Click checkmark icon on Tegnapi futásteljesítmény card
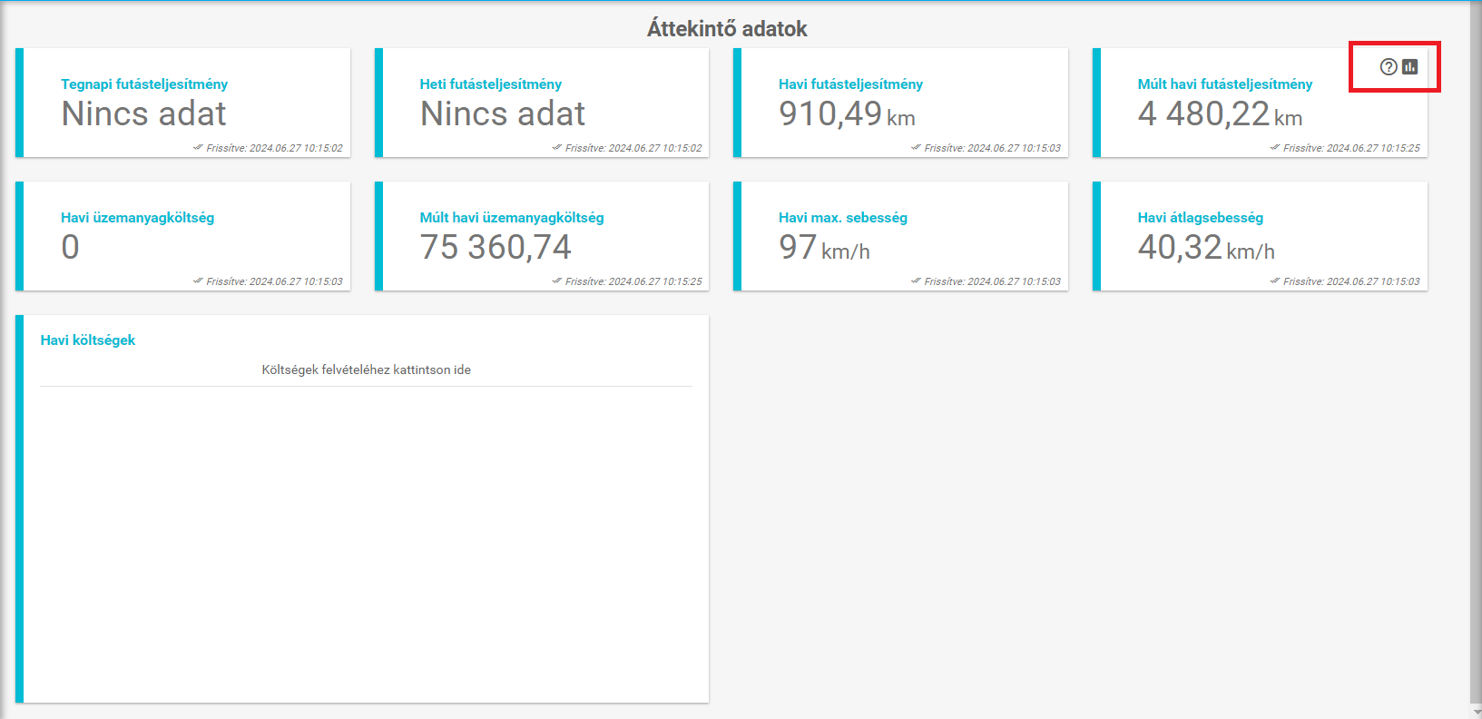The width and height of the screenshot is (1482, 719). pyautogui.click(x=198, y=147)
